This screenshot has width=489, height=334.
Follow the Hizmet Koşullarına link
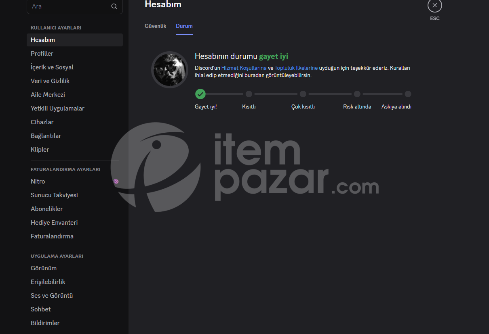244,68
